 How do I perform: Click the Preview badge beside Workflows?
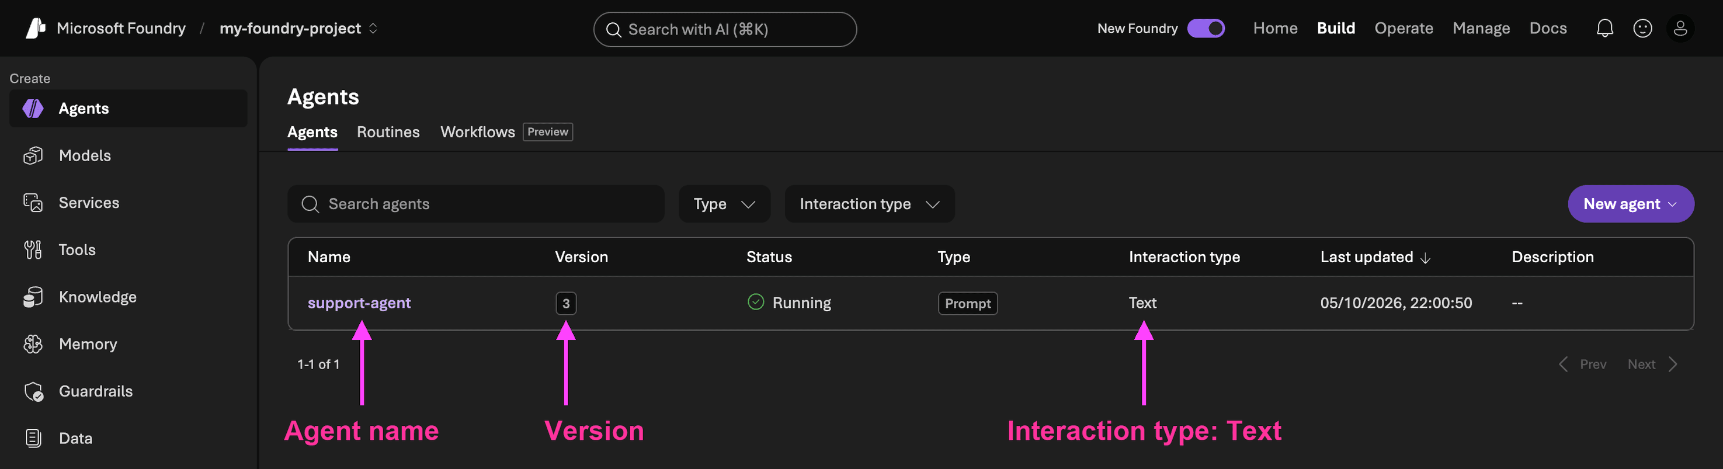click(x=547, y=132)
